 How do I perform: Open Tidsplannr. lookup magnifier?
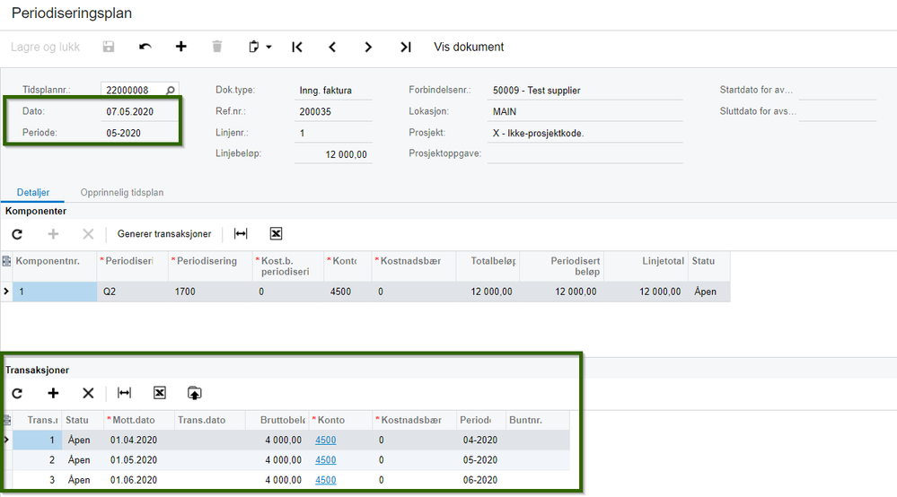[x=171, y=91]
